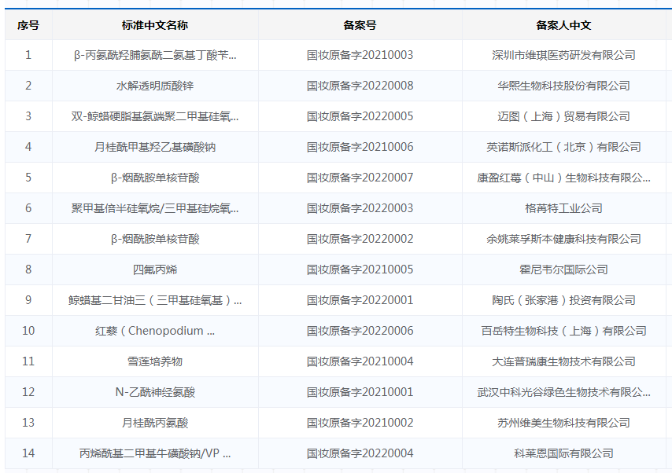Select company starting with 武汉中科光谷绿色

click(563, 392)
